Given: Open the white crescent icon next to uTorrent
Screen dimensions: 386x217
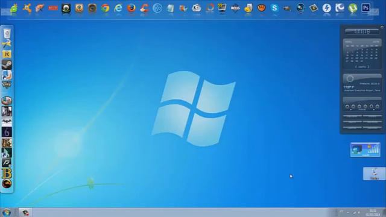Looking at the screenshot, I should pos(340,8).
